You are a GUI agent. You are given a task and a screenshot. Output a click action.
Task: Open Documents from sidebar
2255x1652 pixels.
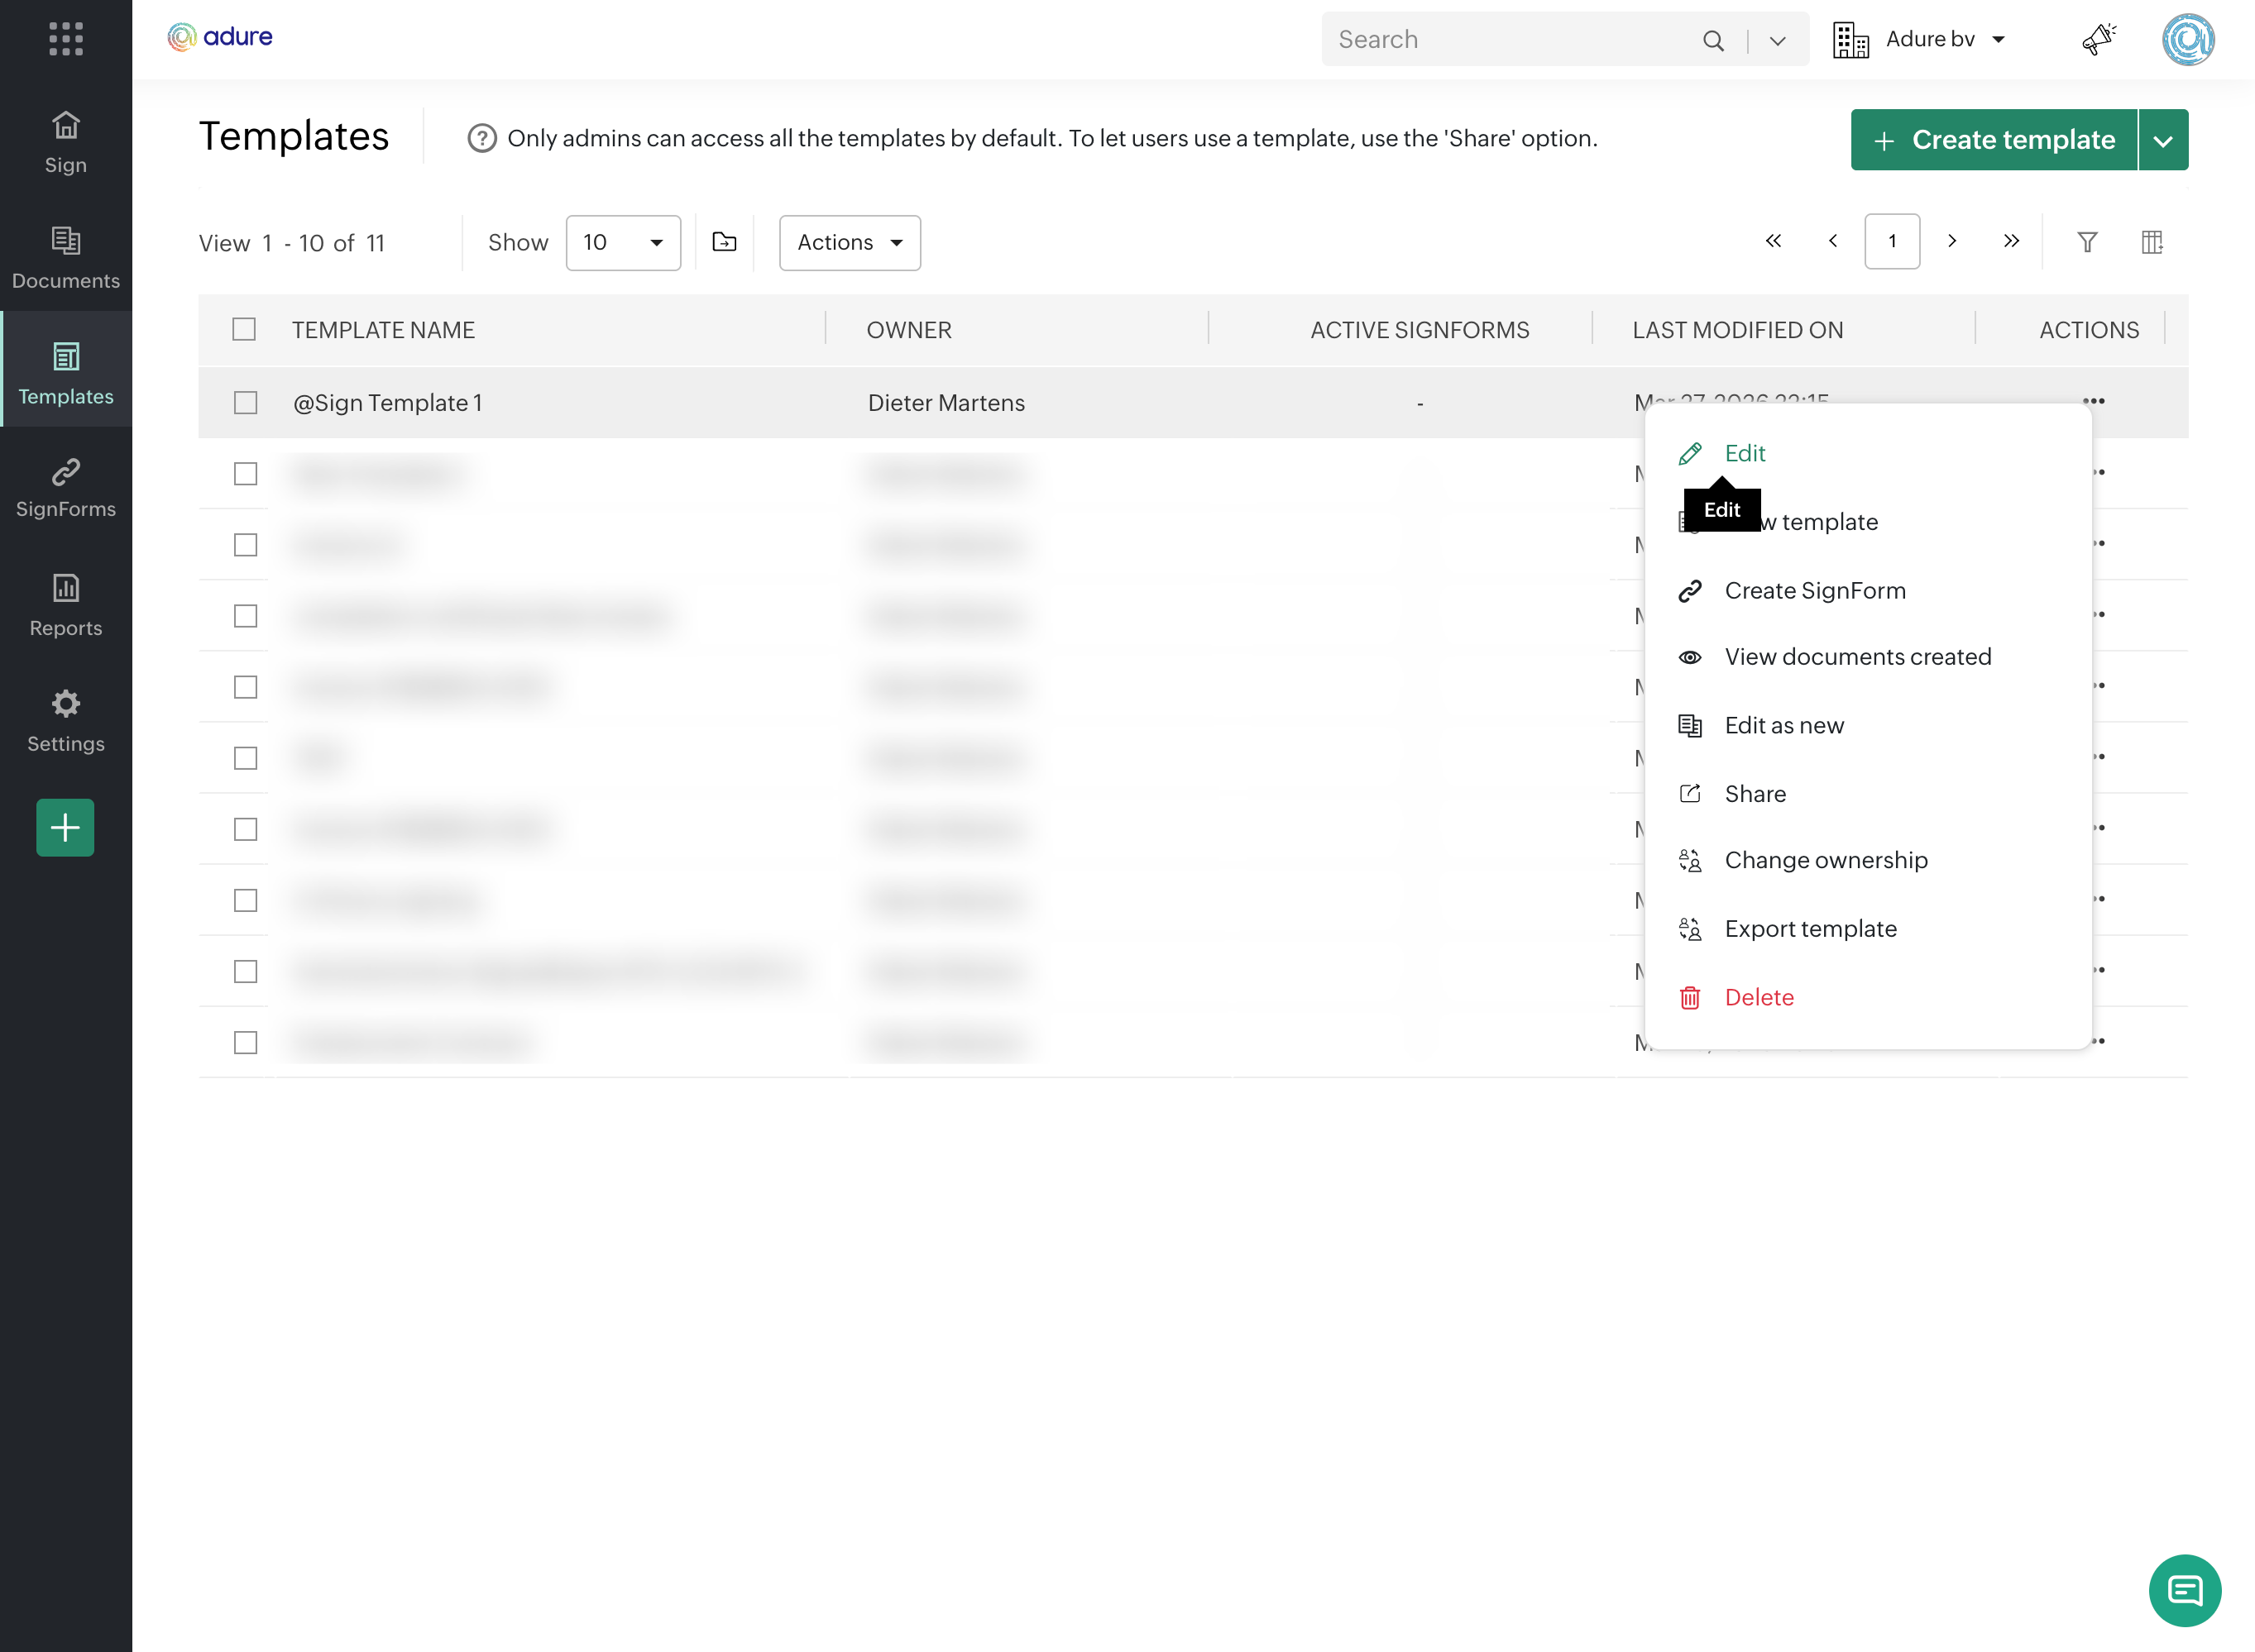(66, 257)
